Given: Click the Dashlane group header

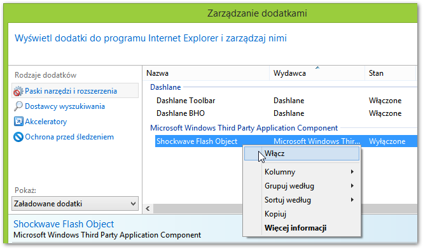Looking at the screenshot, I should 165,87.
